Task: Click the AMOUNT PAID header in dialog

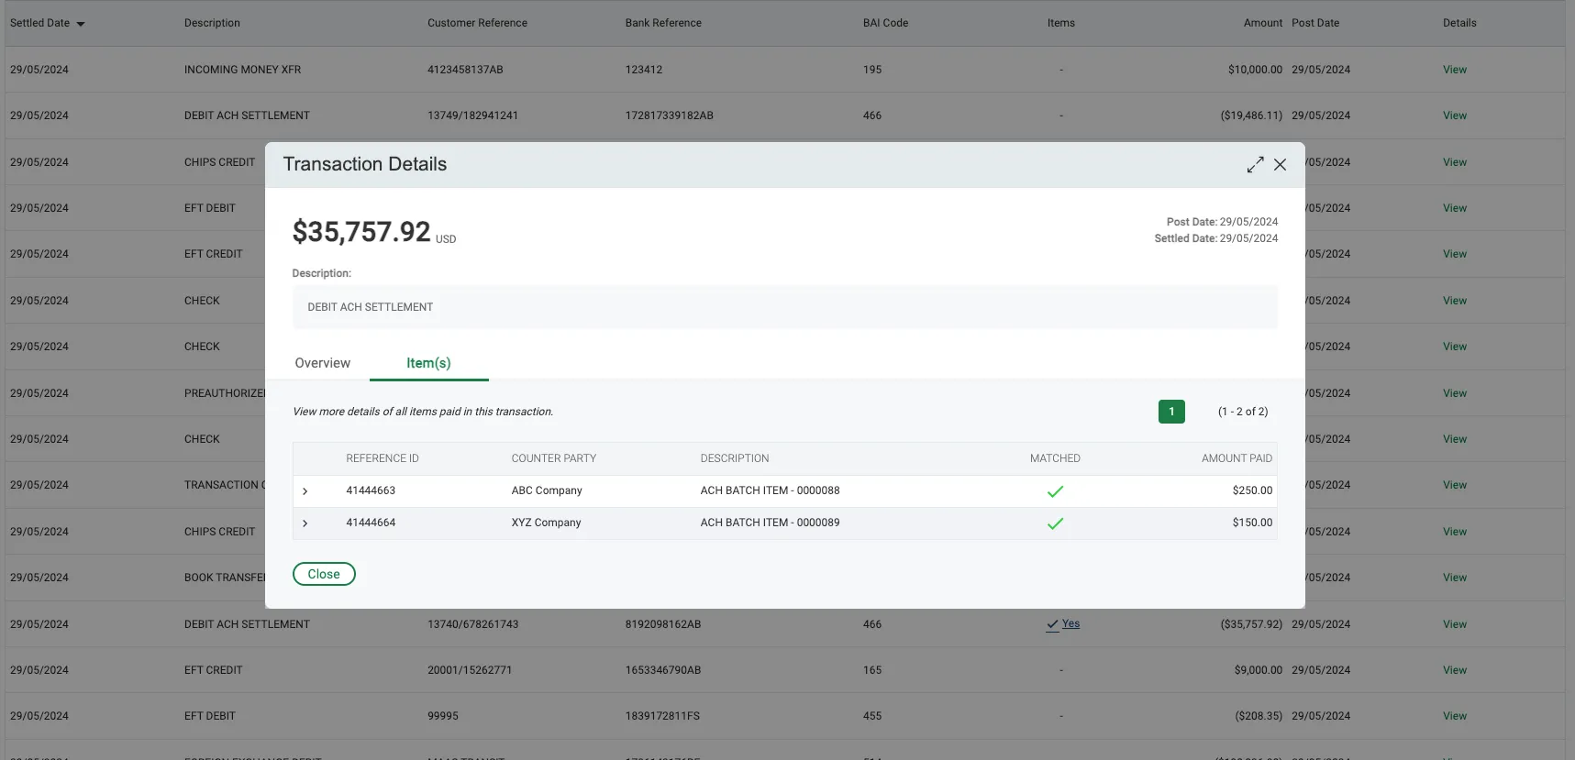Action: [1237, 458]
